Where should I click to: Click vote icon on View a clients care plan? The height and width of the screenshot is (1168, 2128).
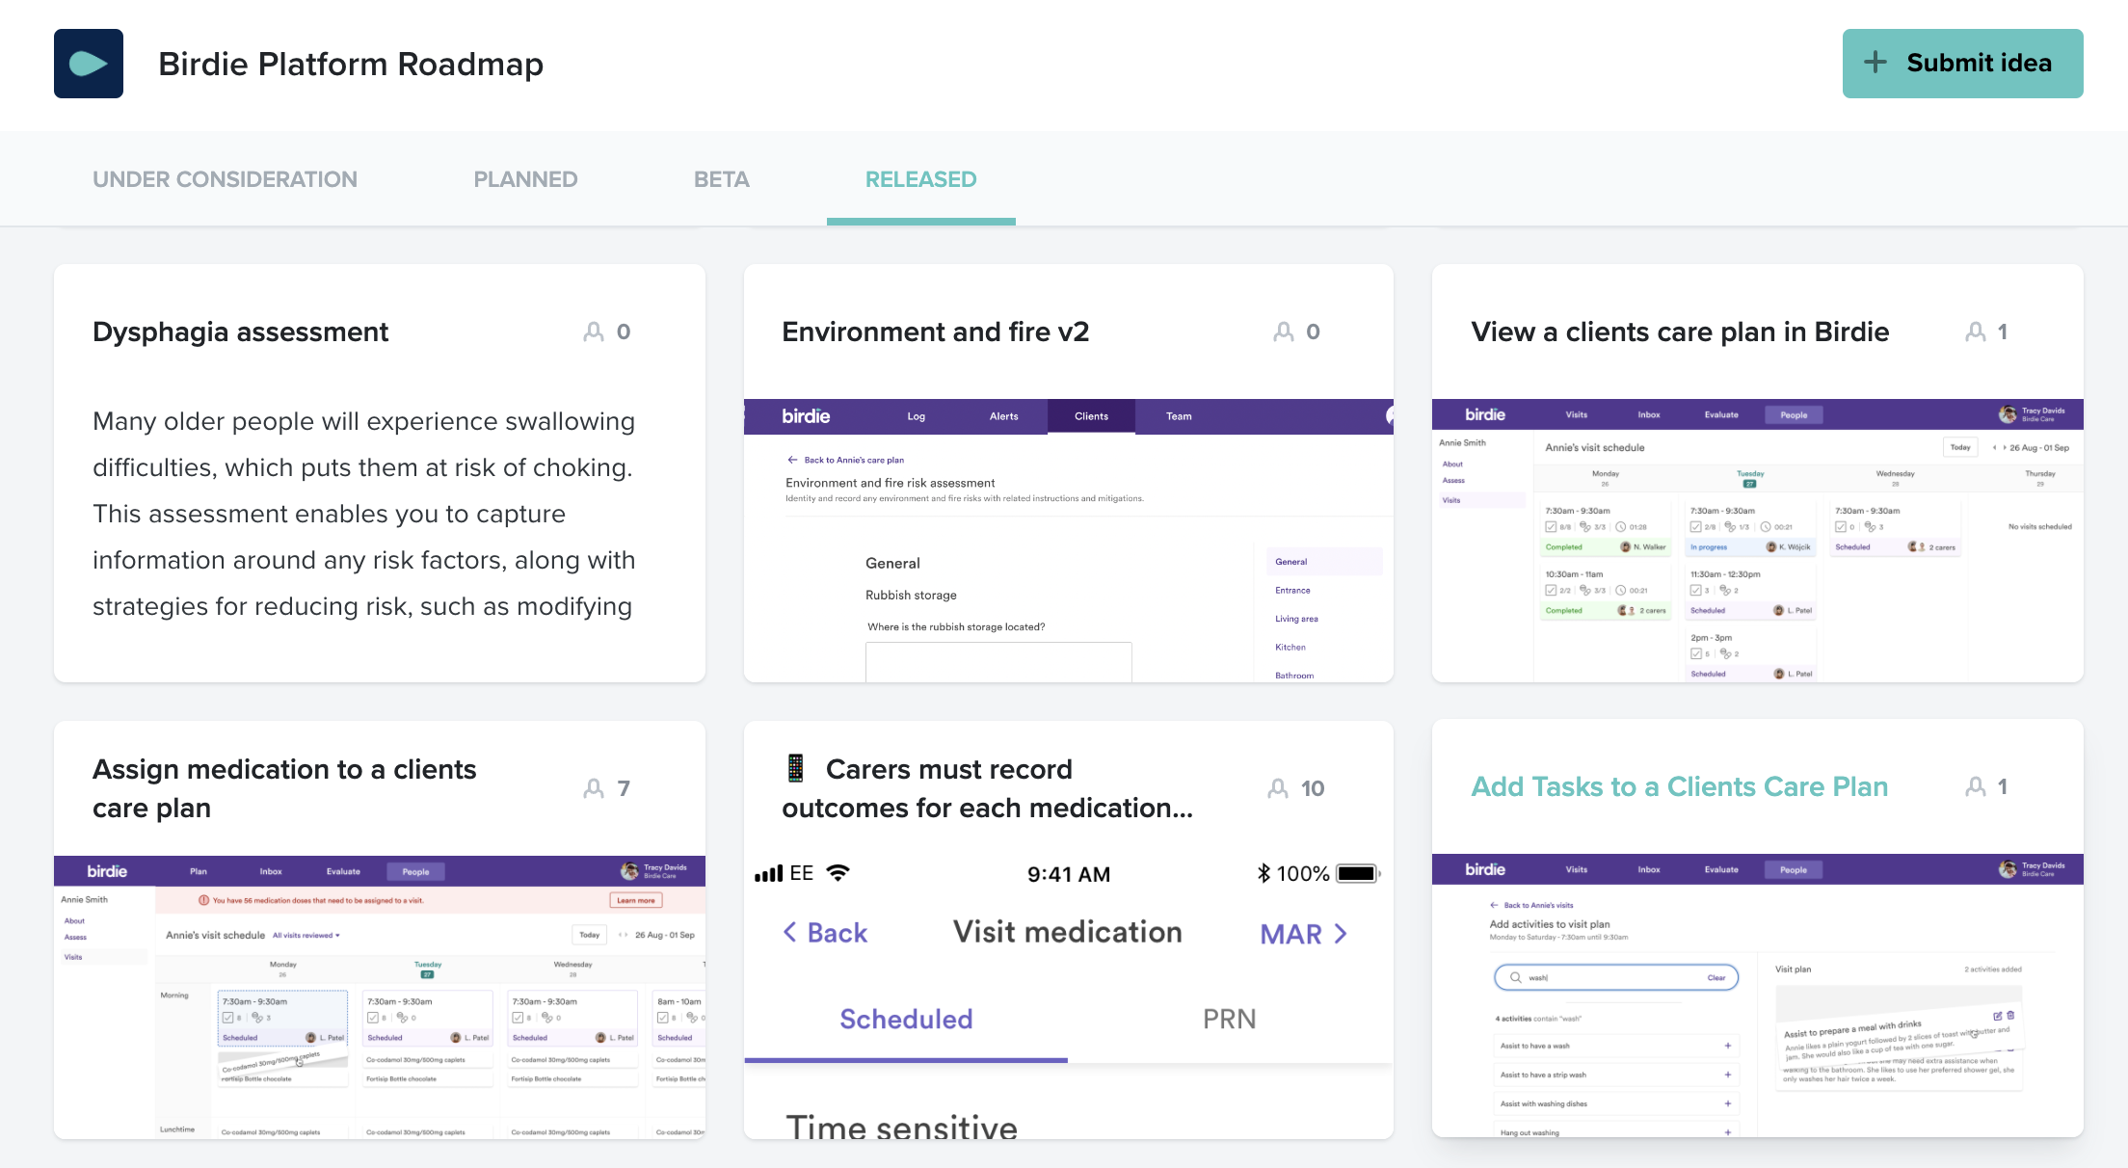(1976, 332)
